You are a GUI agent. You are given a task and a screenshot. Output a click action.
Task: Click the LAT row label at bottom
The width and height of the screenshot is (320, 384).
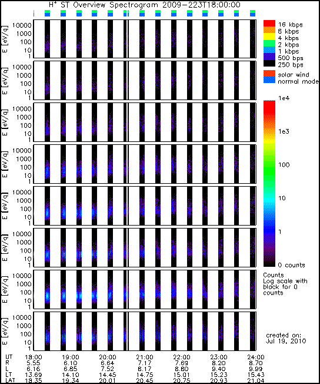pyautogui.click(x=10, y=380)
